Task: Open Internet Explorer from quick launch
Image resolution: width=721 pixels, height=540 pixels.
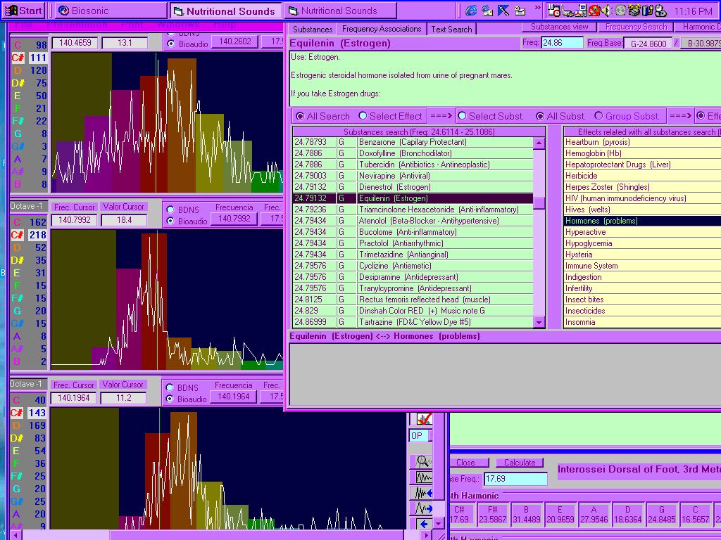Action: coord(471,11)
